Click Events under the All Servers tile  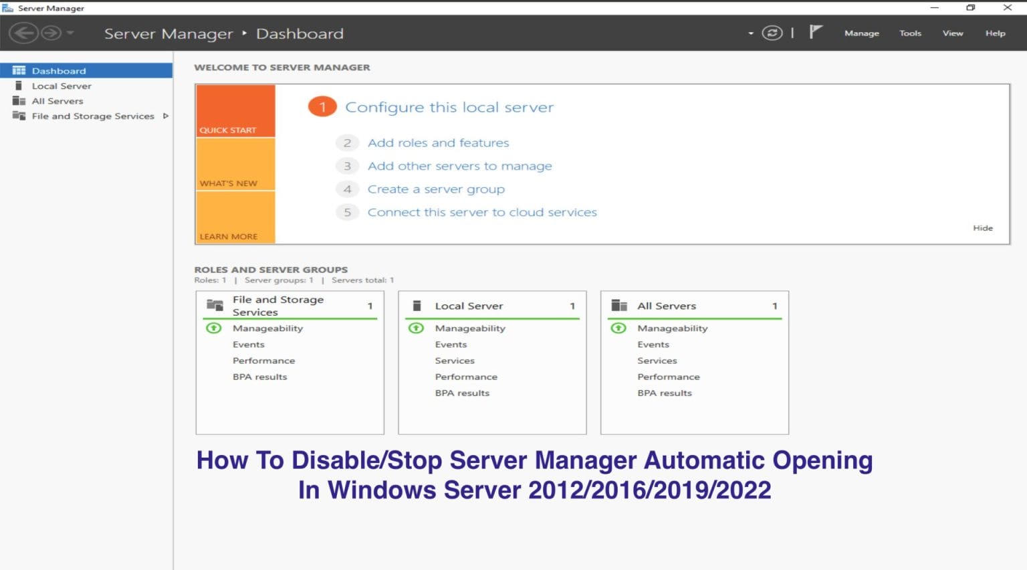pos(653,344)
